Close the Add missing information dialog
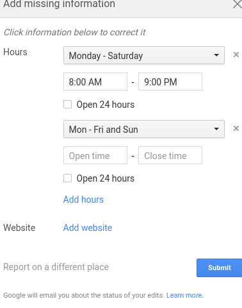Viewport: 242px width, 308px height. coord(238,4)
